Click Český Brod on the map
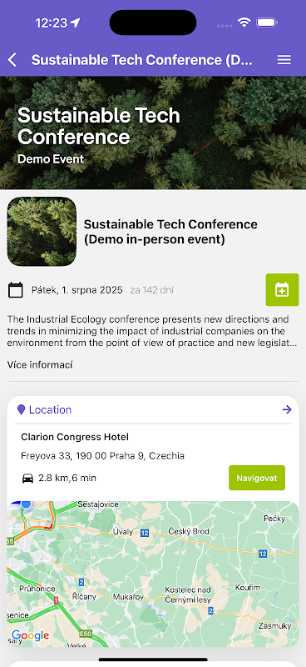This screenshot has width=306, height=667. 189,531
